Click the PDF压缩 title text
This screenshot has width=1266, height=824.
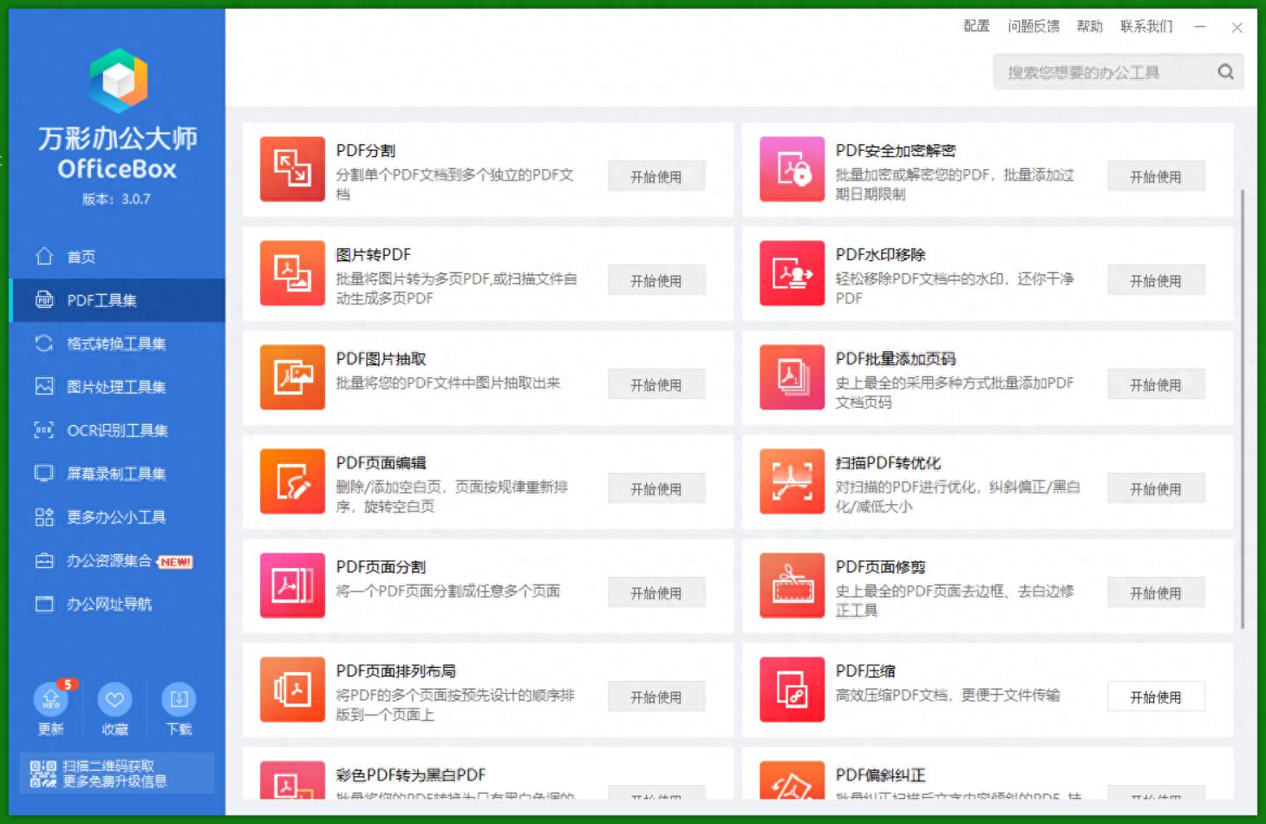(865, 670)
